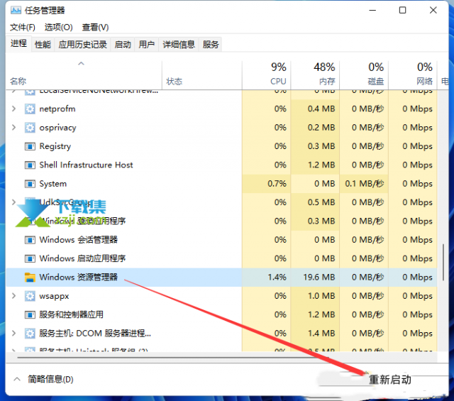Viewport: 454px width, 401px height.
Task: Click the horizontal scrollbar at list bottom
Action: pos(174,358)
